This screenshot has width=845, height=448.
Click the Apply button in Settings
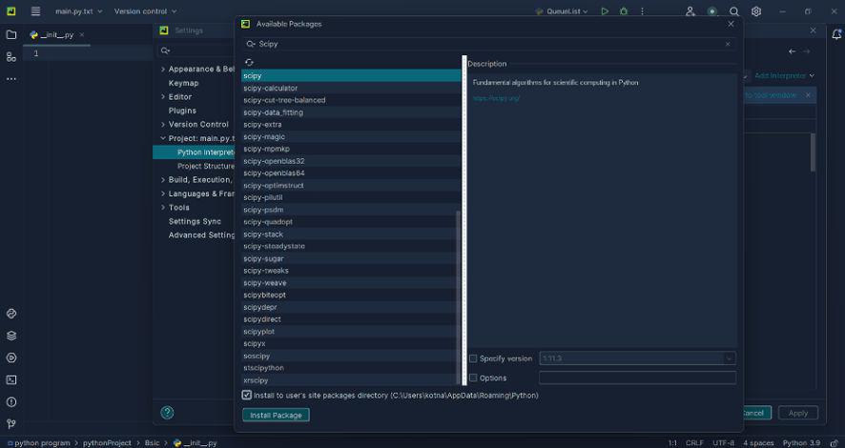coord(798,413)
